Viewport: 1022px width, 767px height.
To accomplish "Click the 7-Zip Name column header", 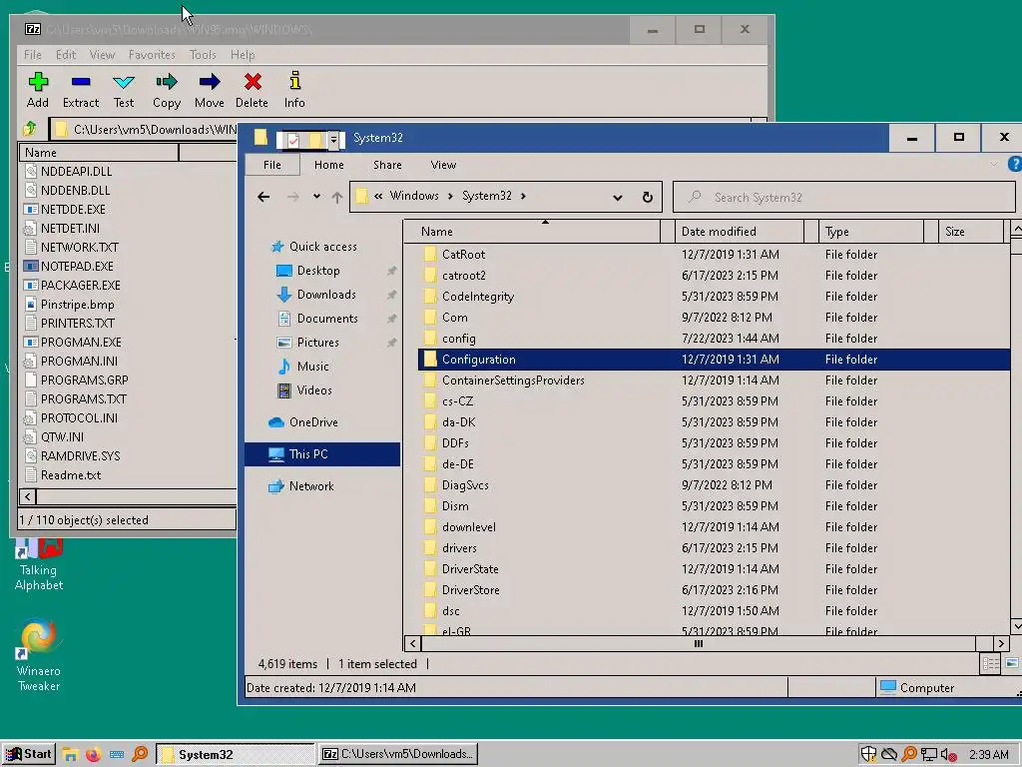I will [x=99, y=153].
